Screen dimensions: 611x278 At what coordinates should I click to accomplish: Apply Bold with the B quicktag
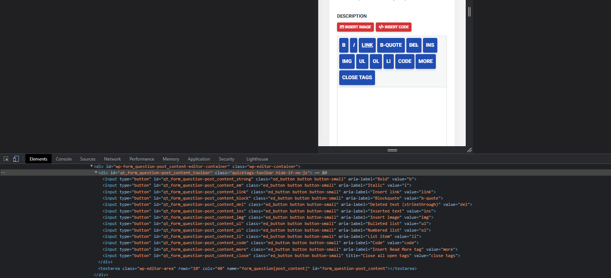coord(344,45)
